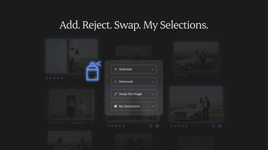Choose the Swap the image option
Viewport: 268px width, 150px height.
(x=130, y=94)
